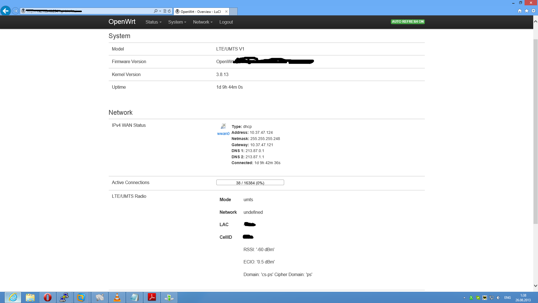Expand the Network menu

click(x=203, y=22)
